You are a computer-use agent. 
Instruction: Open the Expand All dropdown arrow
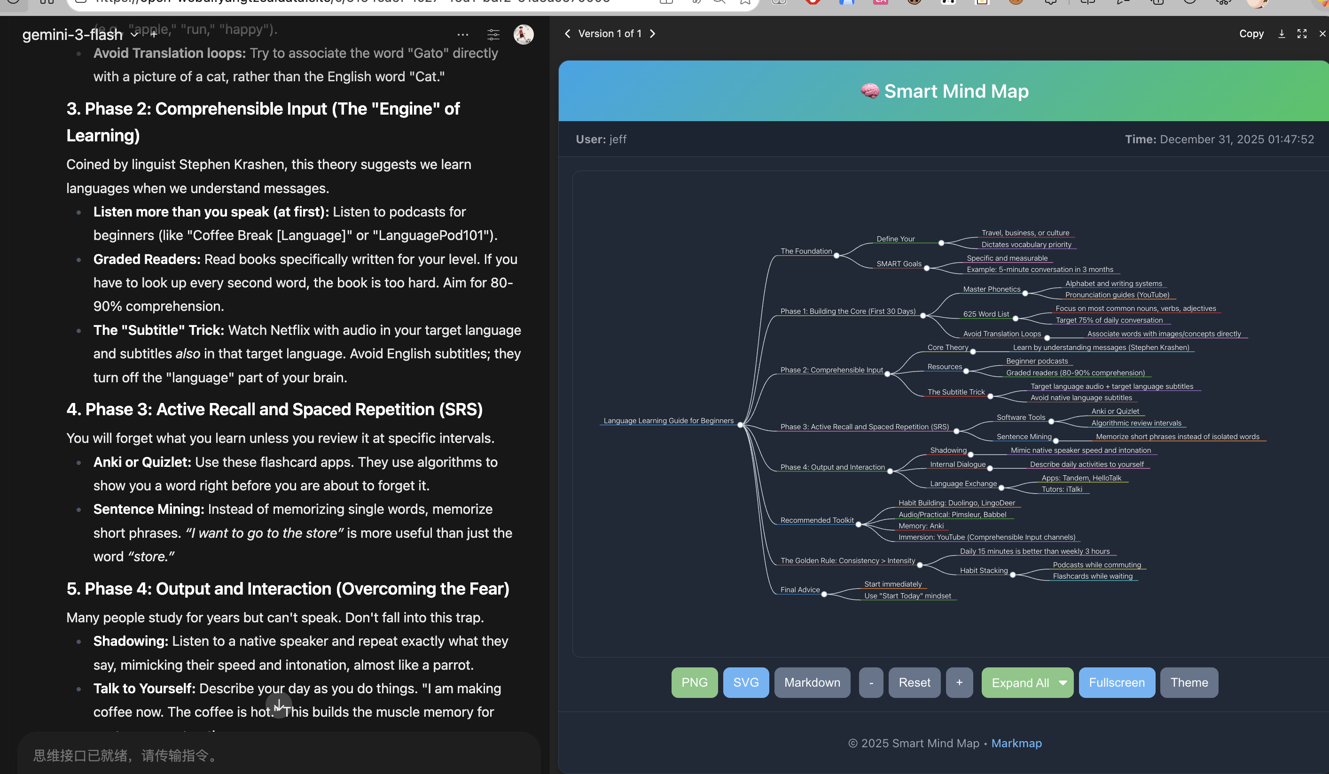(x=1063, y=682)
